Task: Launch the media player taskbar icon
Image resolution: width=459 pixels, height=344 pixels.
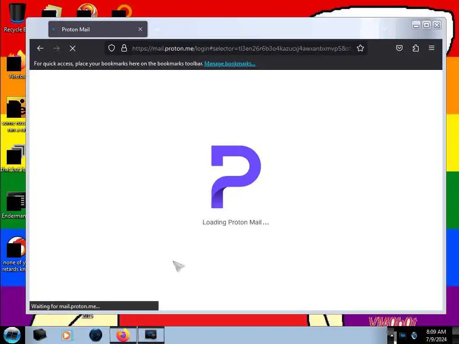Action: point(66,335)
